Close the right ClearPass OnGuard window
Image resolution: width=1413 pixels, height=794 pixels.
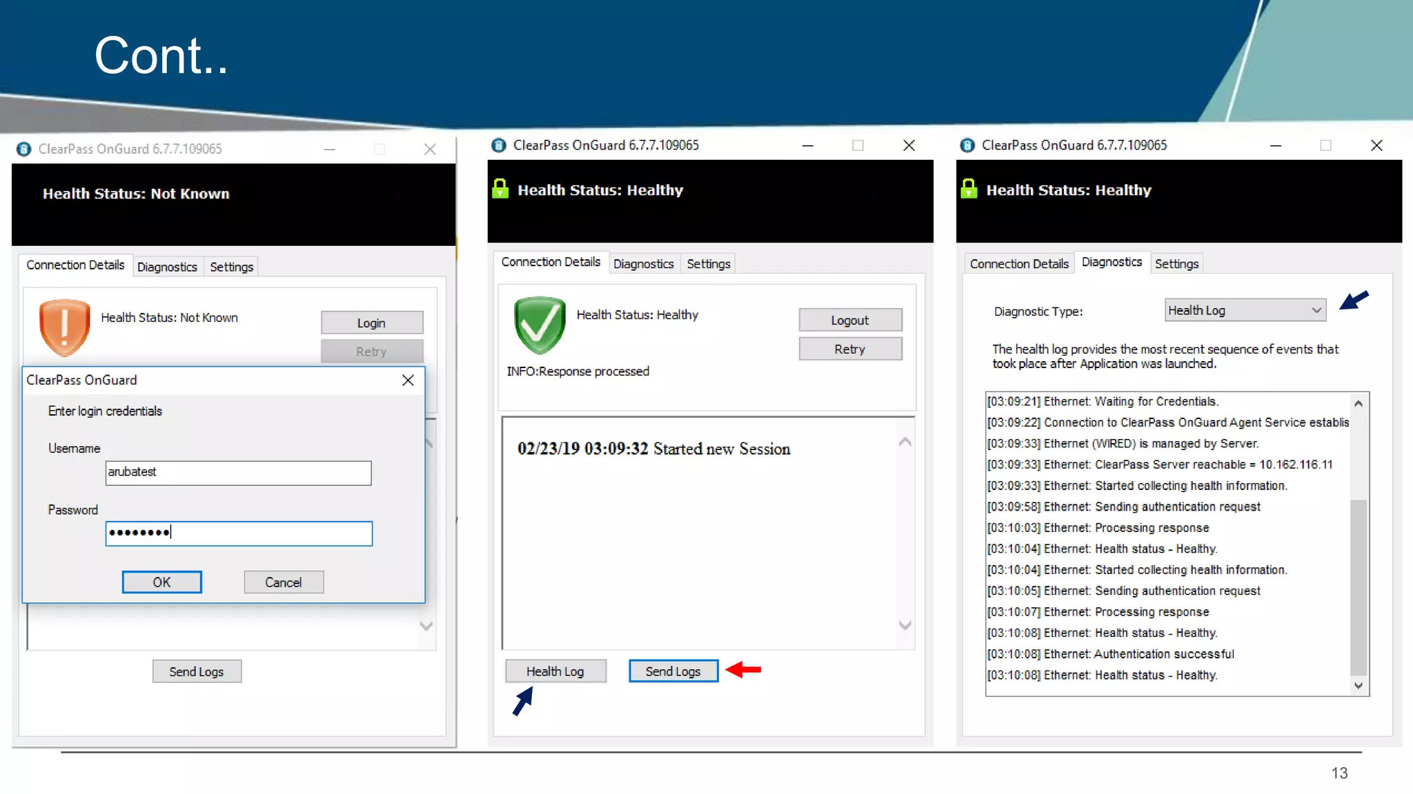point(1376,145)
